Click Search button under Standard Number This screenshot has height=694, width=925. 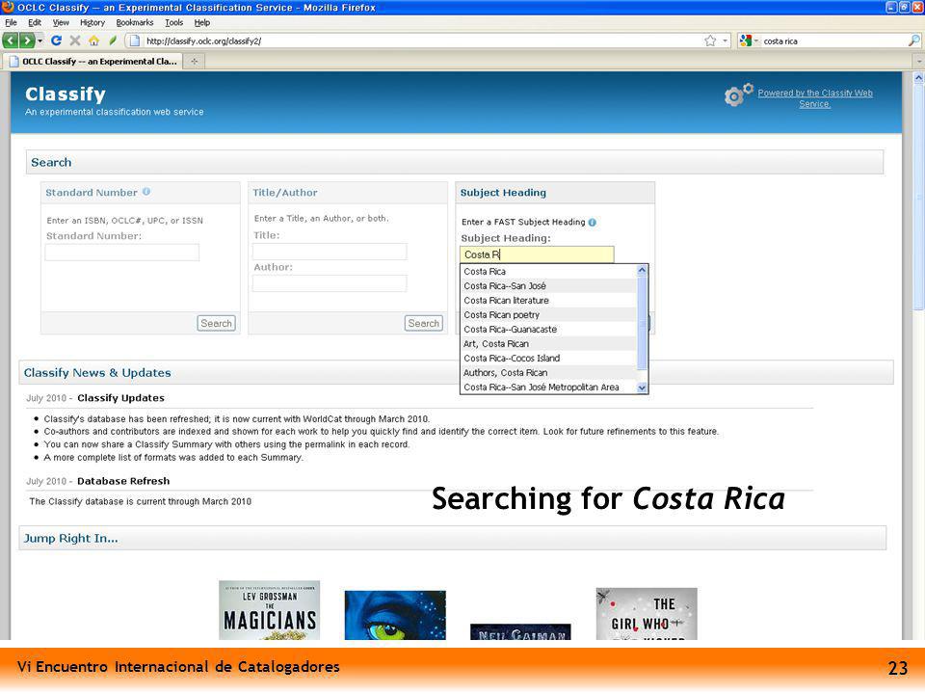[x=216, y=324]
